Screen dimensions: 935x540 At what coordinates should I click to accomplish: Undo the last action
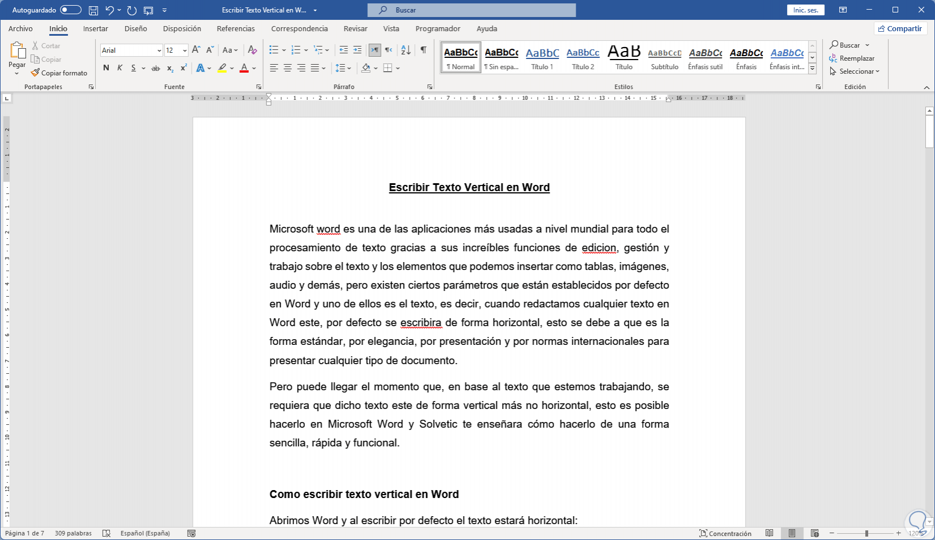coord(110,10)
